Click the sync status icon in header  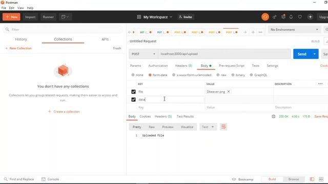[265, 17]
